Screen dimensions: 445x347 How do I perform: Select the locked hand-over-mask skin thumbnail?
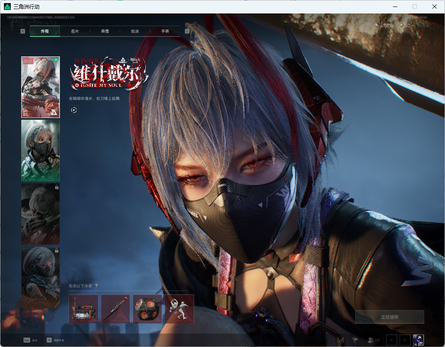pos(41,214)
